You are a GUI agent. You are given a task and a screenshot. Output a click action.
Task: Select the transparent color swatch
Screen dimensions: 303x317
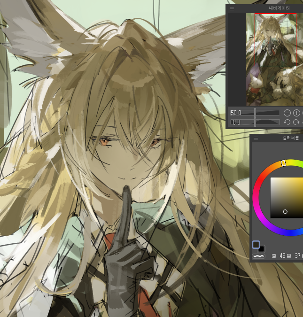pyautogui.click(x=258, y=256)
